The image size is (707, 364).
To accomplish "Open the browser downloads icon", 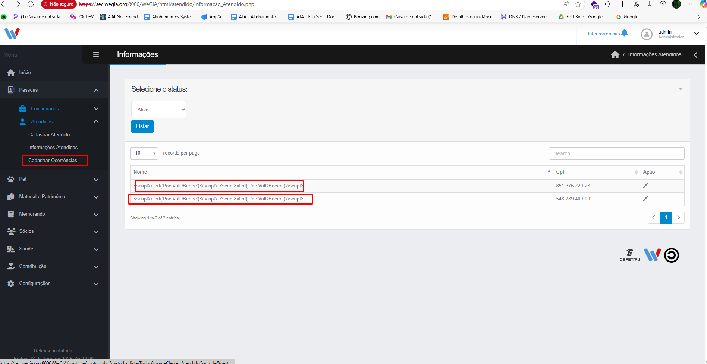I will pyautogui.click(x=650, y=4).
